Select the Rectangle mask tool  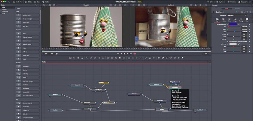click(129, 58)
